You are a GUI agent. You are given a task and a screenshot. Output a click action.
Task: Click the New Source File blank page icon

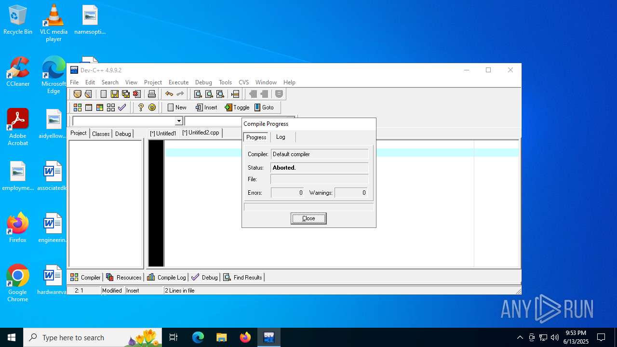tap(104, 94)
